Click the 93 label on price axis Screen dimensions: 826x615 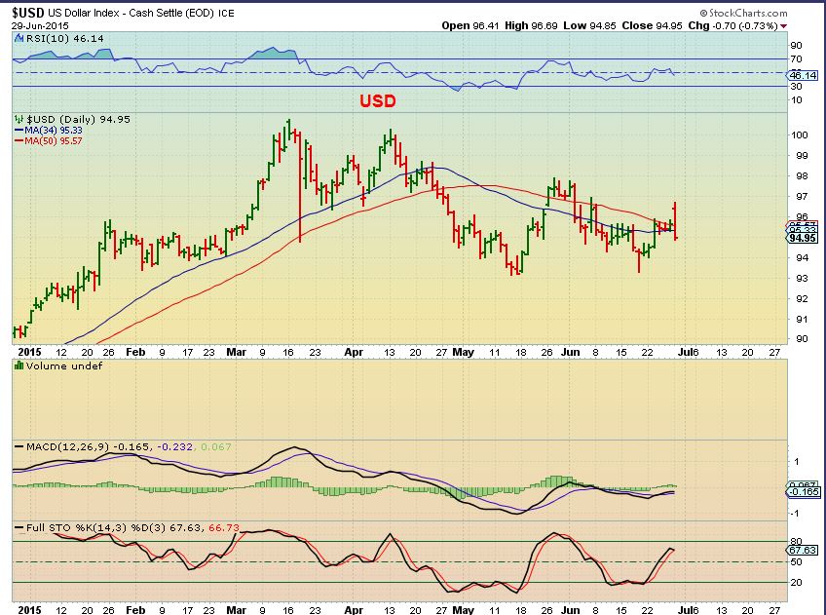point(802,278)
